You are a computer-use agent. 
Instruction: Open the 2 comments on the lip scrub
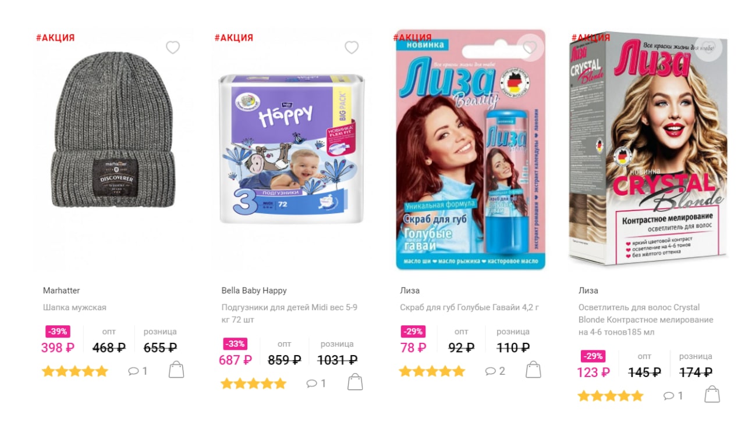(x=495, y=371)
